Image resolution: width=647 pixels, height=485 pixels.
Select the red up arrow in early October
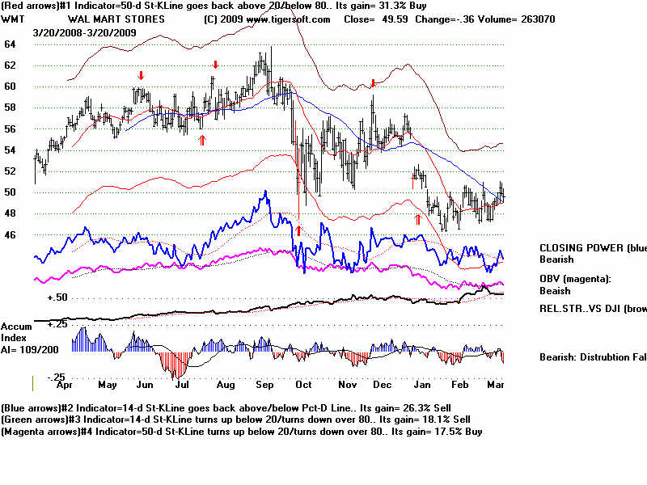(298, 230)
